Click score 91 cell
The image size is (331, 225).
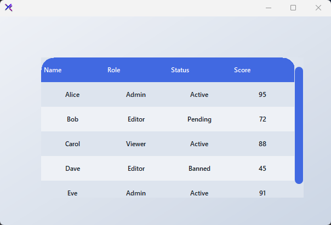pos(262,189)
